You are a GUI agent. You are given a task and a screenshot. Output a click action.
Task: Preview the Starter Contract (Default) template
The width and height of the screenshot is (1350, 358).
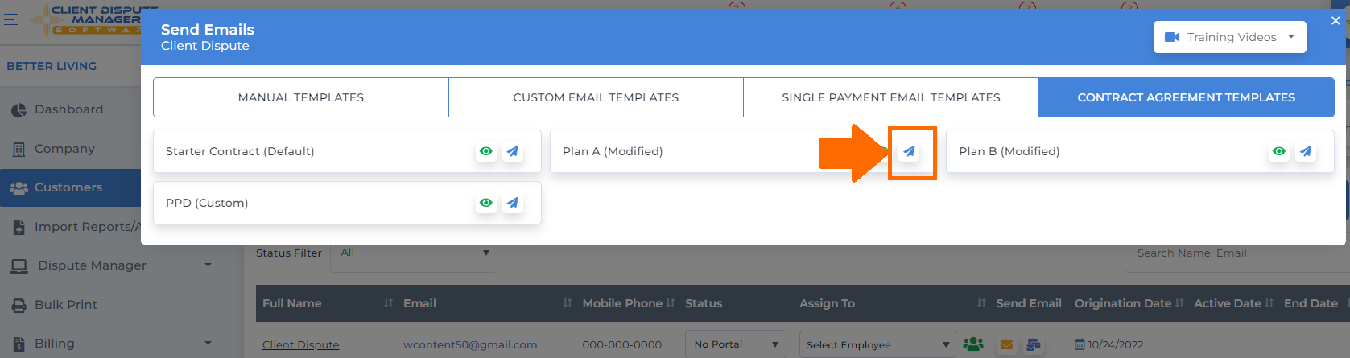(486, 151)
